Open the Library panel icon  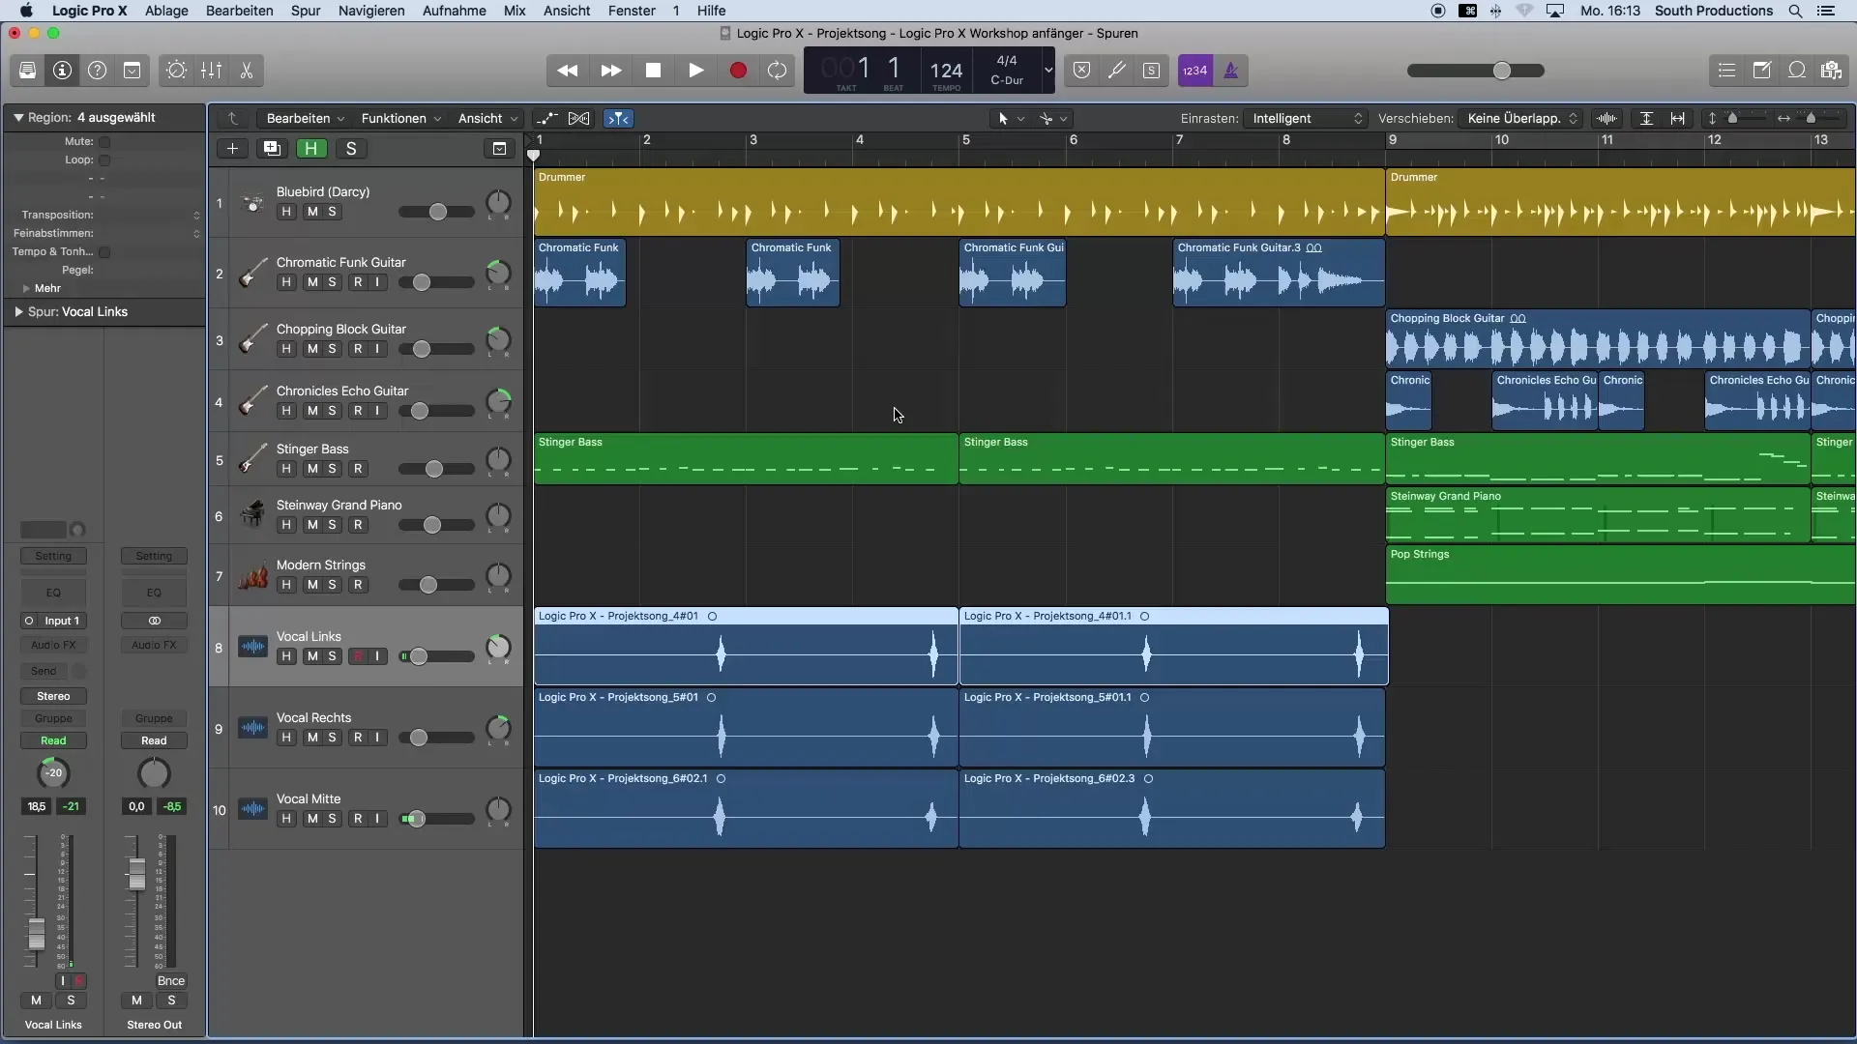pyautogui.click(x=27, y=71)
